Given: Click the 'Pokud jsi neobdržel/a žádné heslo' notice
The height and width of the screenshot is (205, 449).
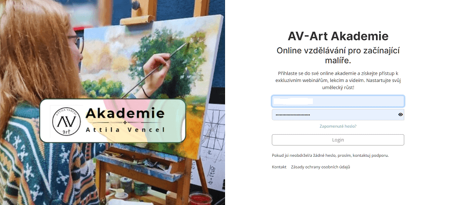Looking at the screenshot, I should [x=330, y=156].
